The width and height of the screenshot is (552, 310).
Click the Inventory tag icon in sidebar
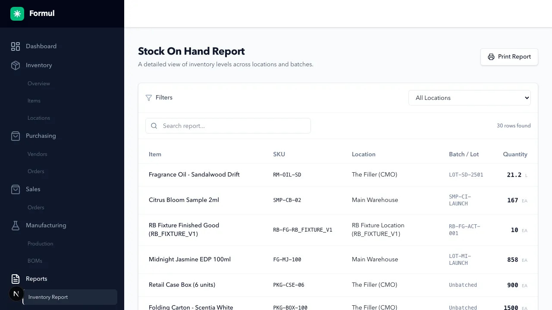pyautogui.click(x=16, y=65)
